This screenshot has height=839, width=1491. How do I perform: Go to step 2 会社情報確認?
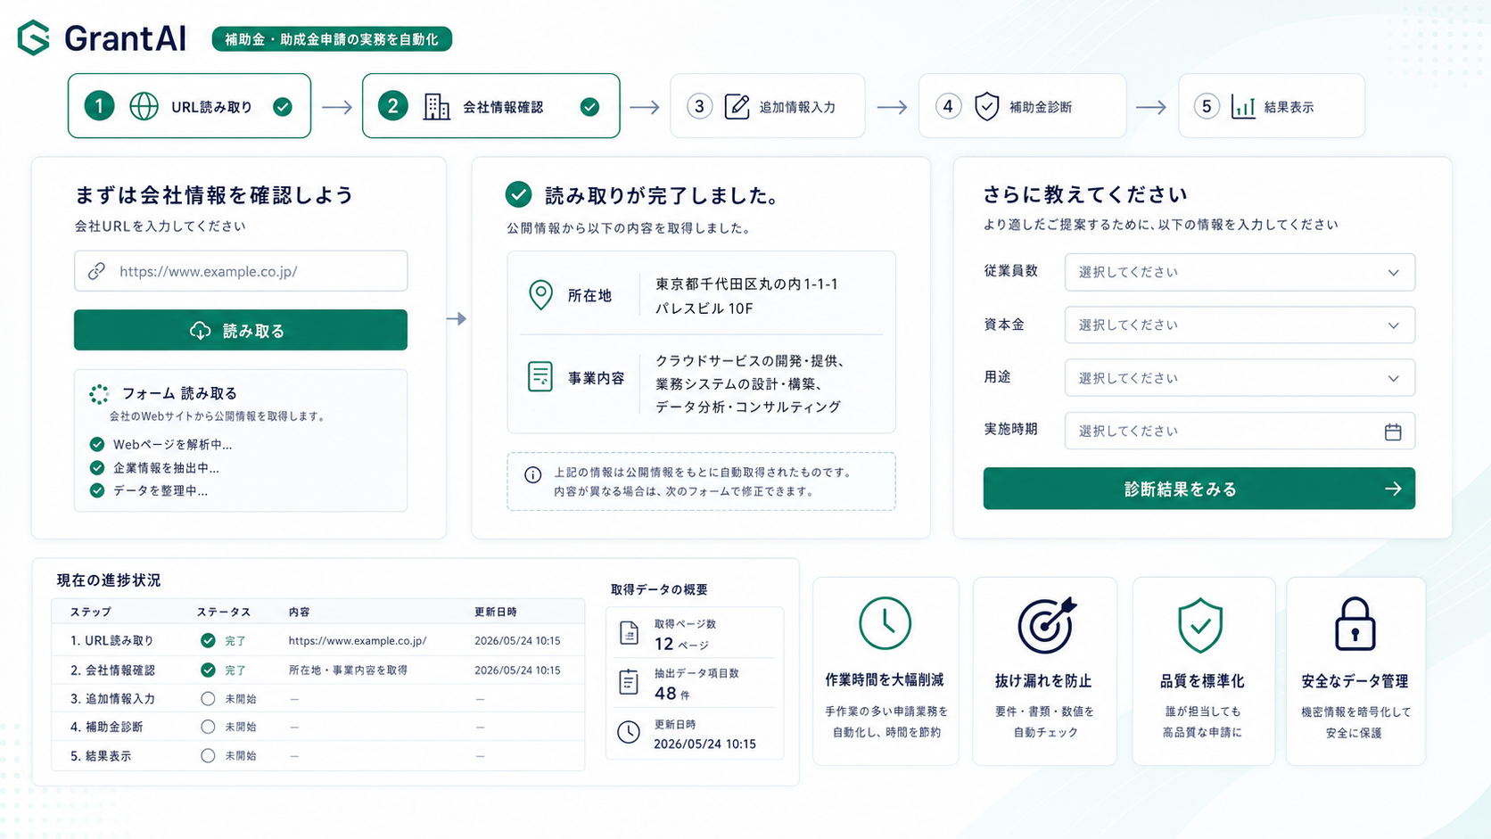pos(490,106)
